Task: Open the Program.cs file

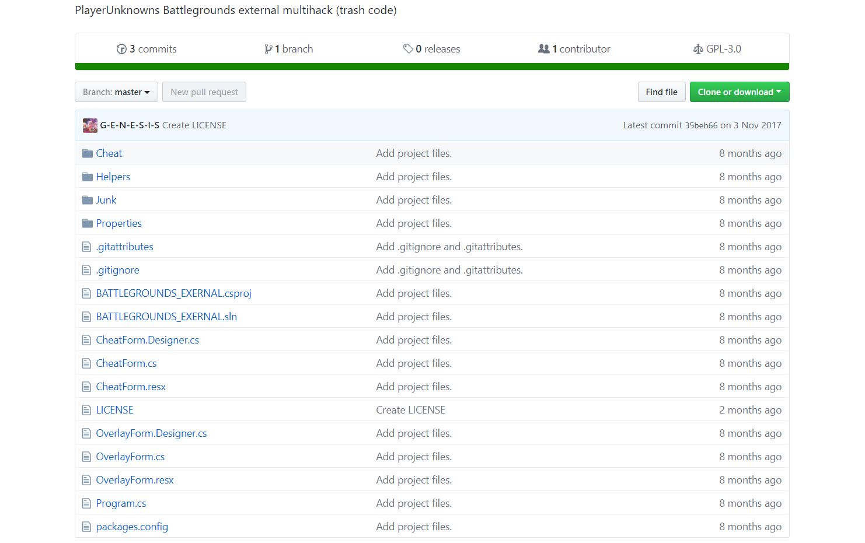Action: 121,503
